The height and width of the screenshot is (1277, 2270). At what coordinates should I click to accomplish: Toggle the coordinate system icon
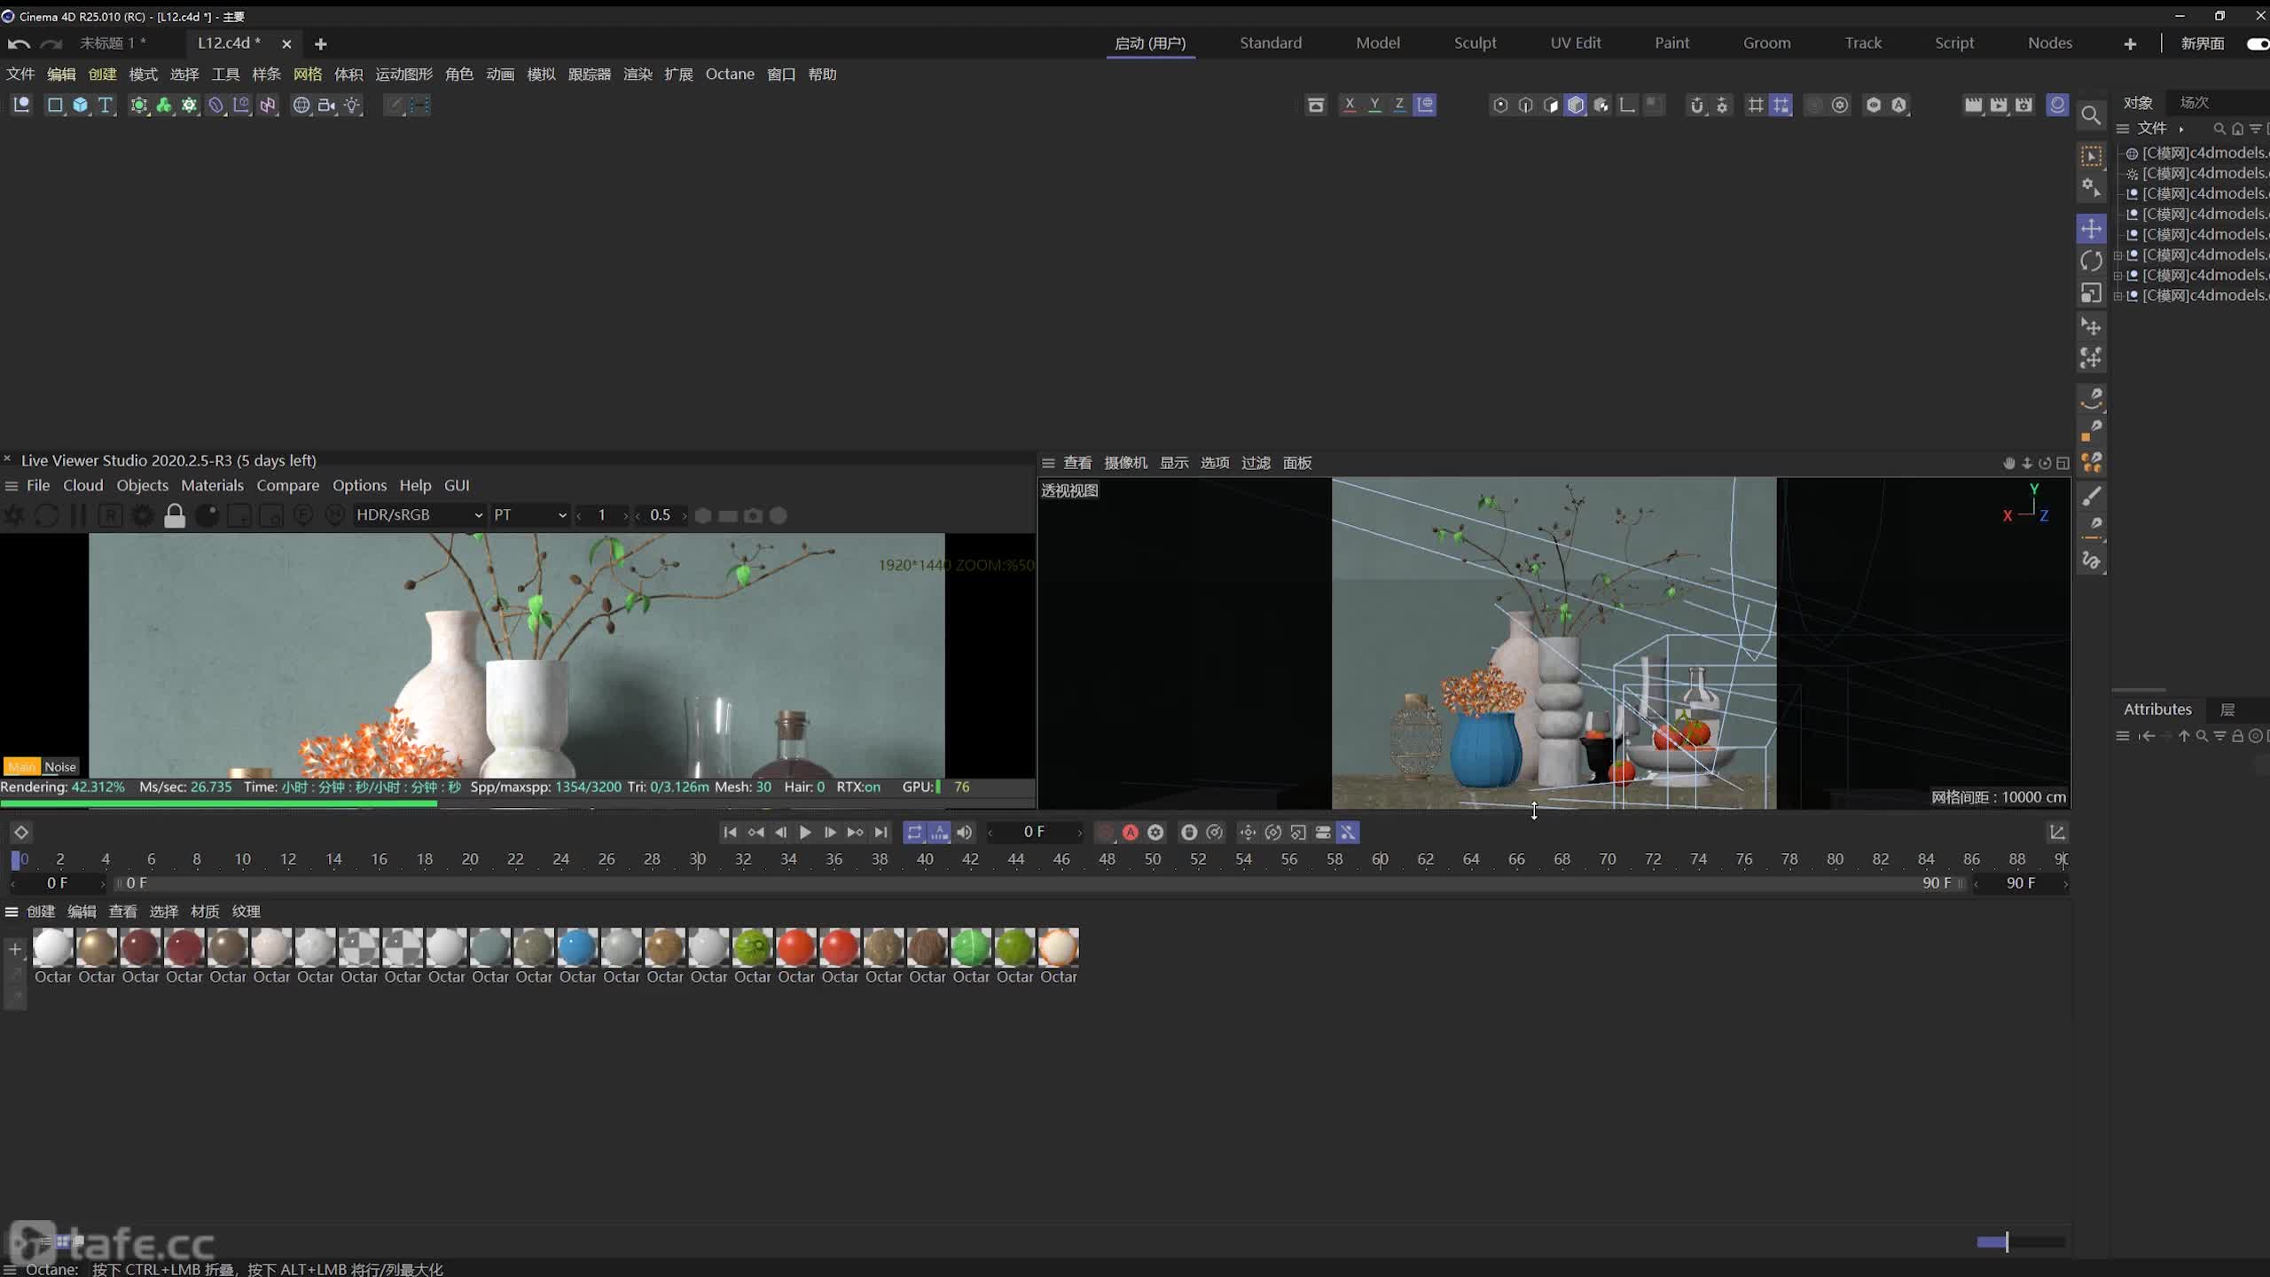[x=1425, y=105]
